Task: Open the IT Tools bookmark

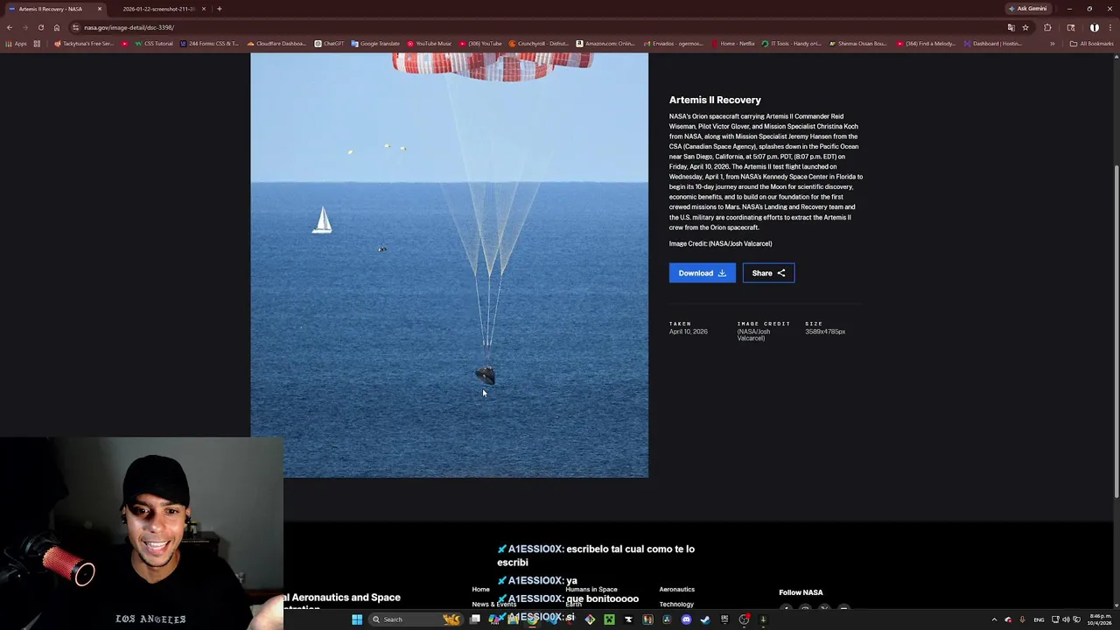Action: tap(791, 44)
